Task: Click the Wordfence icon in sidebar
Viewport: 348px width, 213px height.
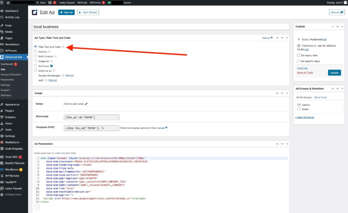Action: (x=2, y=170)
